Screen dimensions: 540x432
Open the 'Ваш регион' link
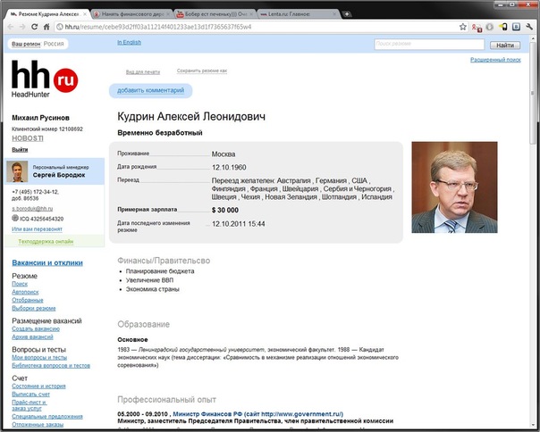click(x=26, y=44)
